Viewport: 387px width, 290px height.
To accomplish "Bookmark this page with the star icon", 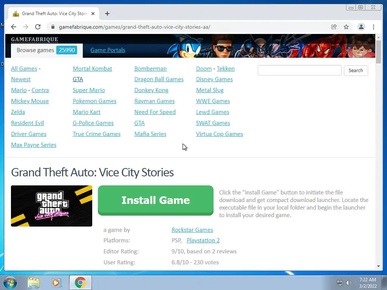I will tap(346, 27).
